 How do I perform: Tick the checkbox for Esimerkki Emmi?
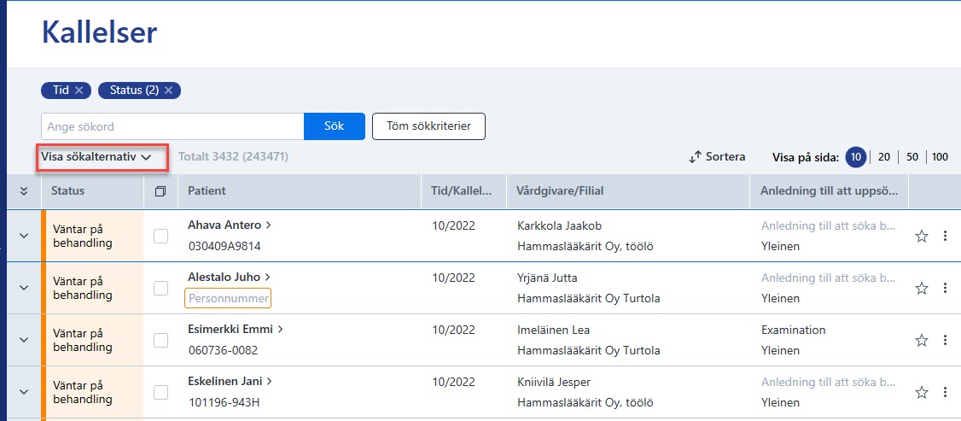click(x=160, y=340)
